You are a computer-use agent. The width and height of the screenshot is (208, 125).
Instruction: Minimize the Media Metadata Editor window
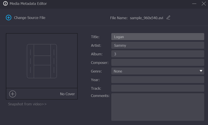194,4
